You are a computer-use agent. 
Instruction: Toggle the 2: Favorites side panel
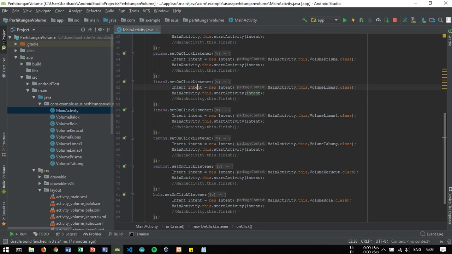[x=4, y=214]
